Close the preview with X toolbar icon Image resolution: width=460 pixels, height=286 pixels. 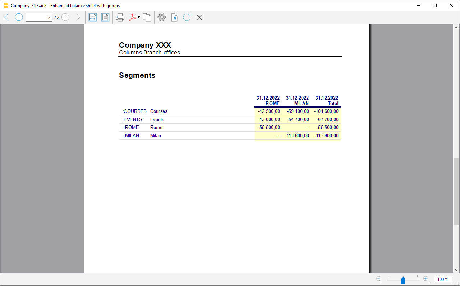point(199,17)
